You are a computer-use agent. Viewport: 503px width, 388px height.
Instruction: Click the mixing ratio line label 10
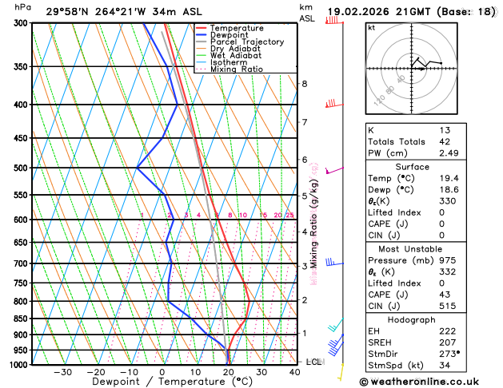(x=243, y=215)
